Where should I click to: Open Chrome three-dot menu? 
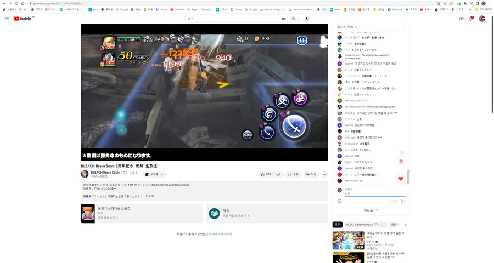pyautogui.click(x=490, y=3)
